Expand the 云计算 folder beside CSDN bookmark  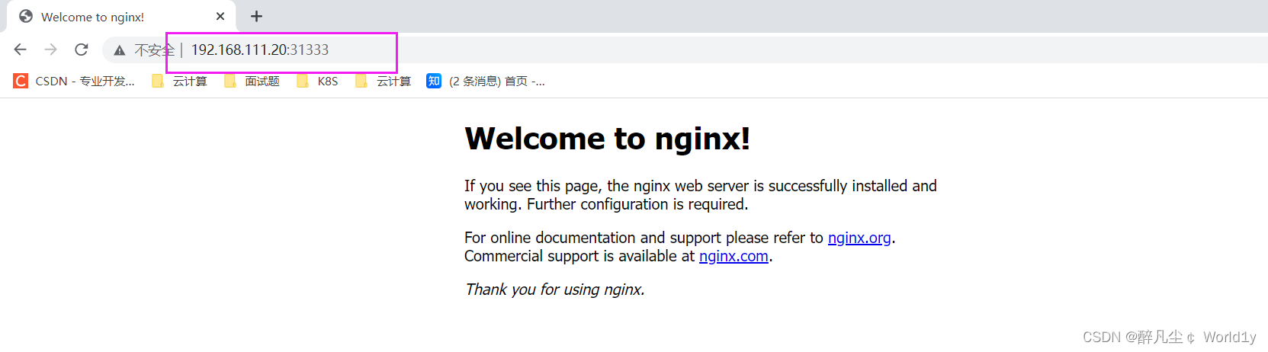180,81
